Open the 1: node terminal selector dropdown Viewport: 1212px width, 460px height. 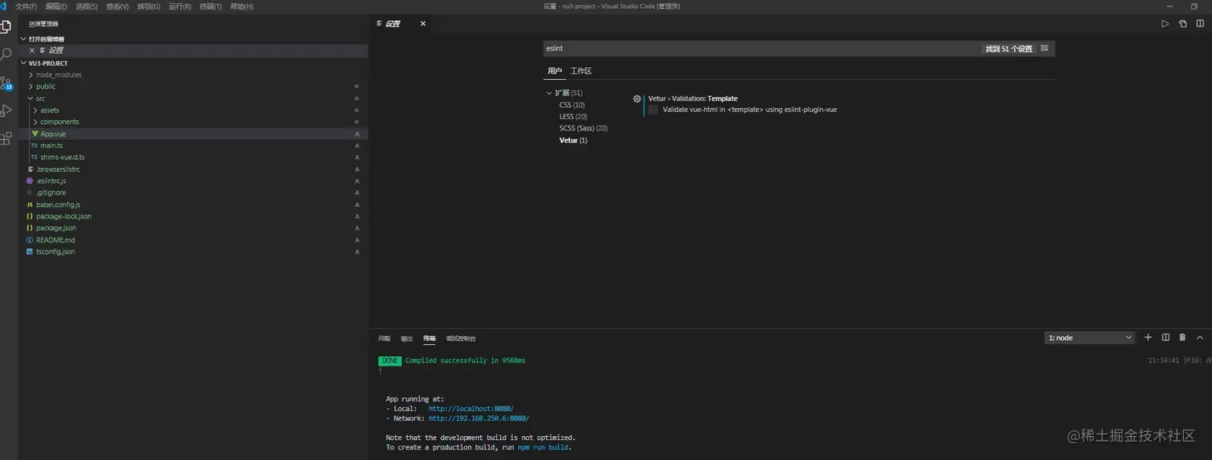pyautogui.click(x=1089, y=338)
